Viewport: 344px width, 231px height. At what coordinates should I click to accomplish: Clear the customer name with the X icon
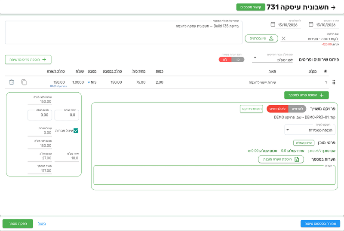point(283,39)
